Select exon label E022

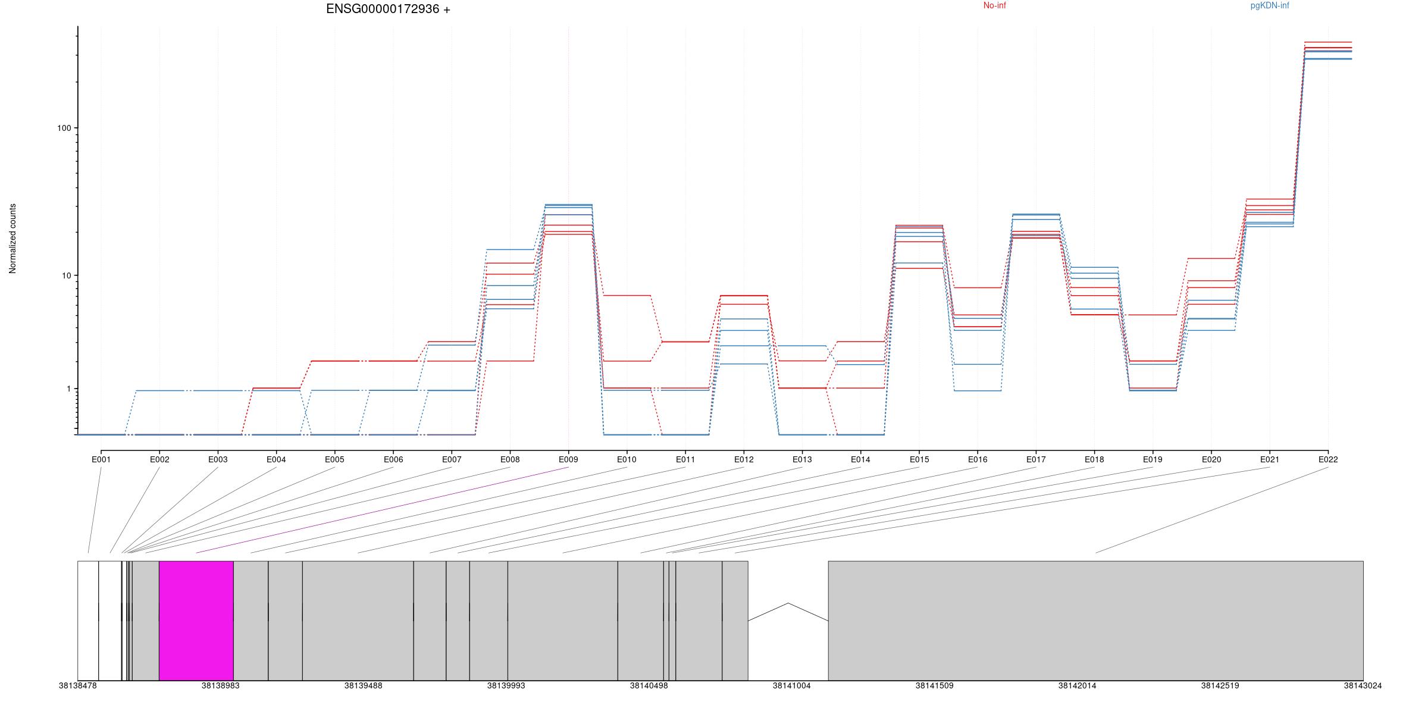[1328, 459]
